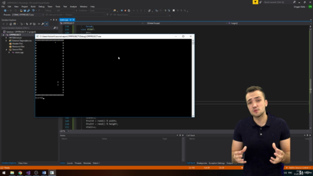Image resolution: width=313 pixels, height=176 pixels.
Task: Click Add to Source Control in status bar
Action: tap(298, 168)
